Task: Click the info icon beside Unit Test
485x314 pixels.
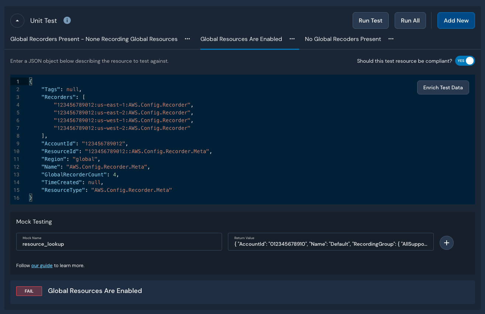Action: [67, 20]
